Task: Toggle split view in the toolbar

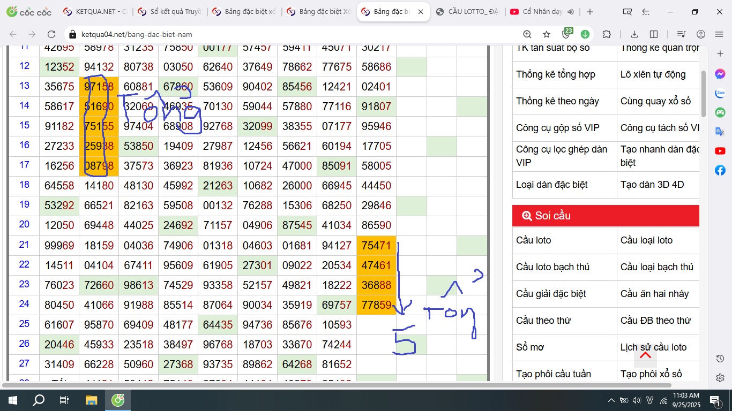Action: coord(654,34)
